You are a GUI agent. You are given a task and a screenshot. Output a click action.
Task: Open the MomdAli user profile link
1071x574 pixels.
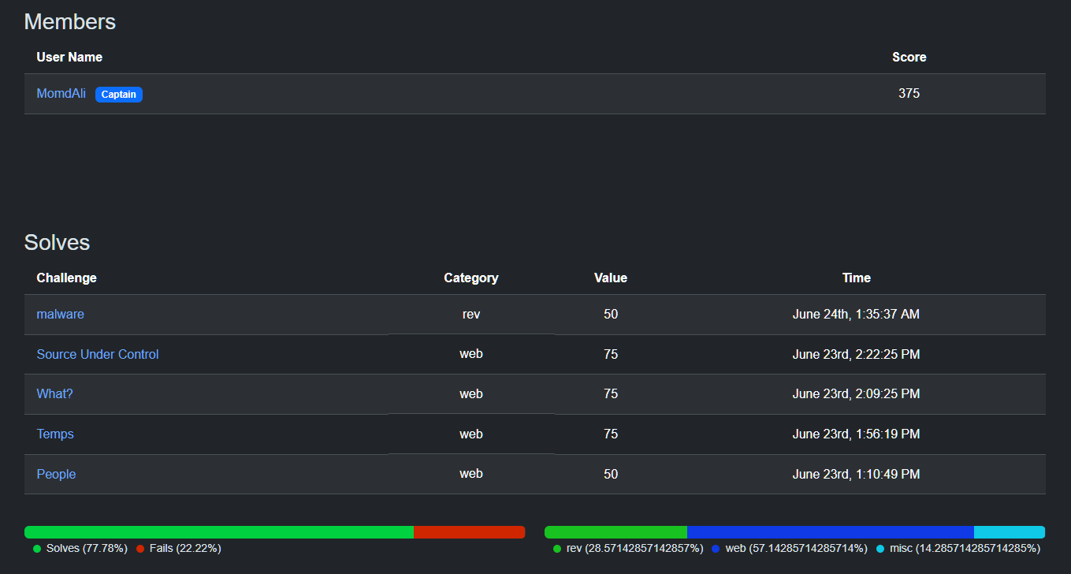click(61, 94)
